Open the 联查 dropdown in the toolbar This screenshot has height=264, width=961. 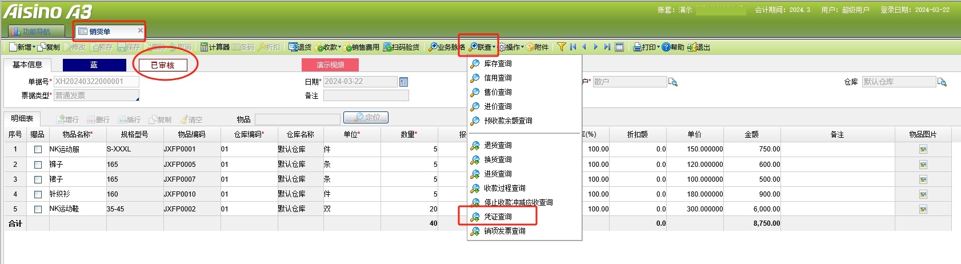point(482,47)
